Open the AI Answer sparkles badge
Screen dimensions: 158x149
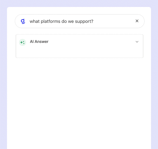23,42
